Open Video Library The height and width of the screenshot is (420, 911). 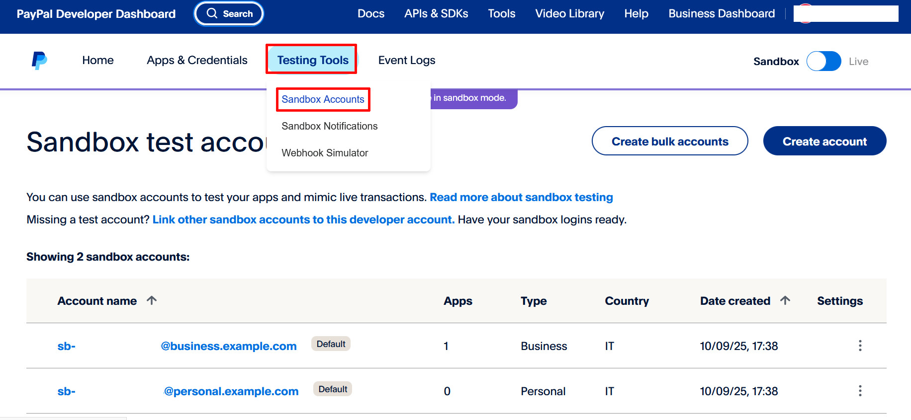(569, 13)
